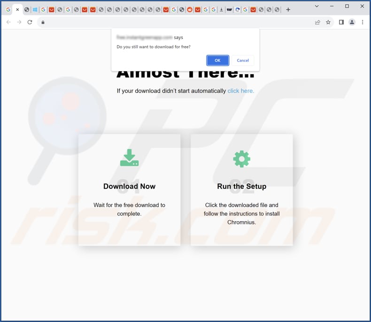
Task: Select the 'Run the Setup' heading
Action: click(x=241, y=186)
